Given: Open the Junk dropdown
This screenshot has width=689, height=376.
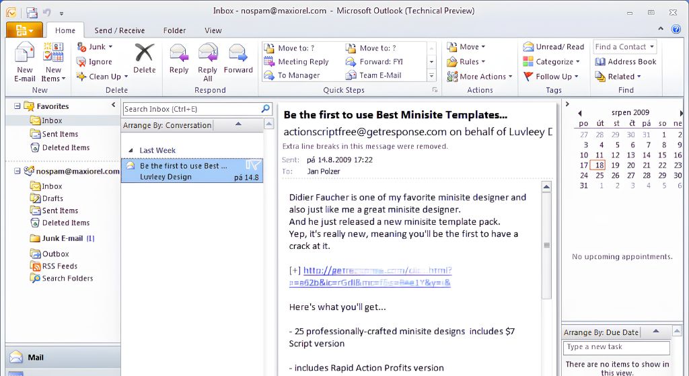Looking at the screenshot, I should coord(94,46).
